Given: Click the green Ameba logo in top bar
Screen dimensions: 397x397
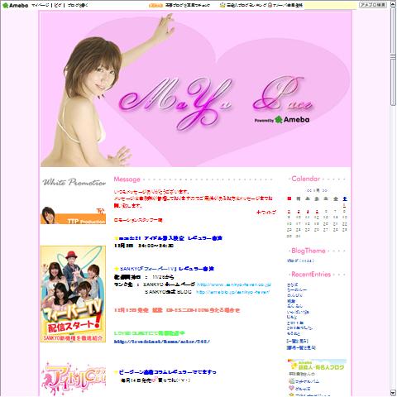Looking at the screenshot, I should point(15,5).
